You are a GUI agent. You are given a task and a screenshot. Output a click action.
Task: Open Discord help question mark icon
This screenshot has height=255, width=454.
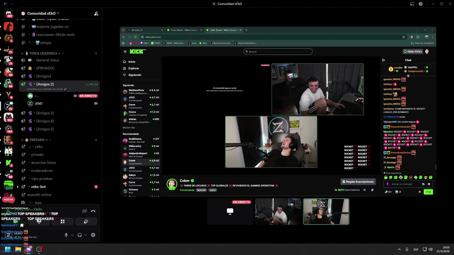pyautogui.click(x=421, y=4)
